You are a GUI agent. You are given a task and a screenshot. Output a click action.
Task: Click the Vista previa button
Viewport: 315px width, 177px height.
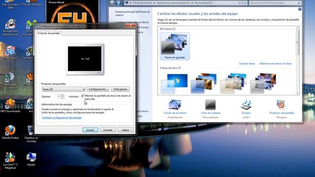pyautogui.click(x=120, y=89)
